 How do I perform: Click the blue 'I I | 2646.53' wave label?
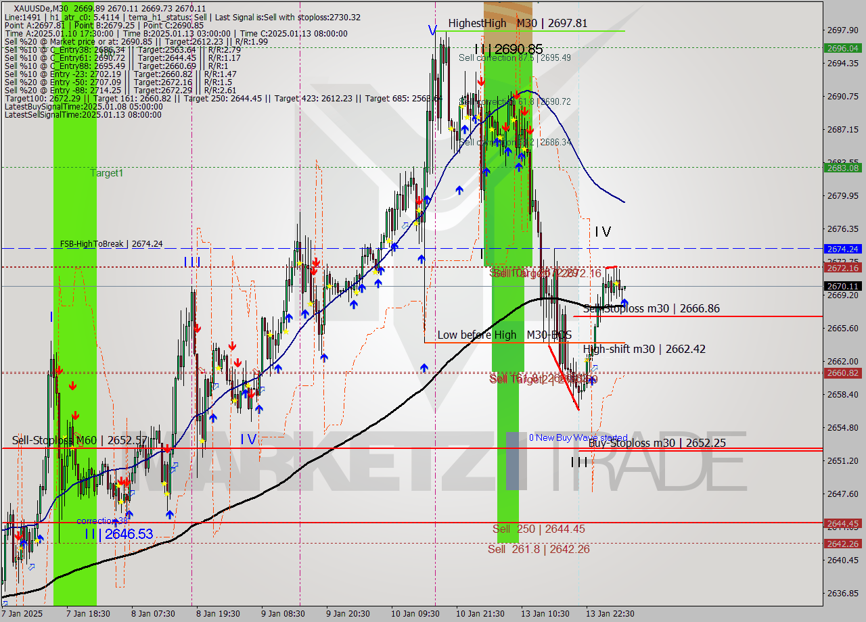[x=118, y=534]
